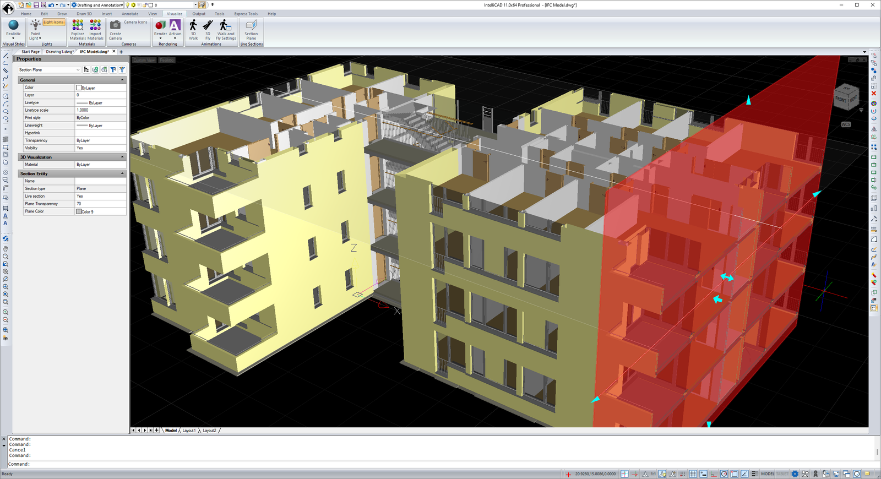Toggle ortho mode in status bar
881x479 pixels.
tap(714, 473)
